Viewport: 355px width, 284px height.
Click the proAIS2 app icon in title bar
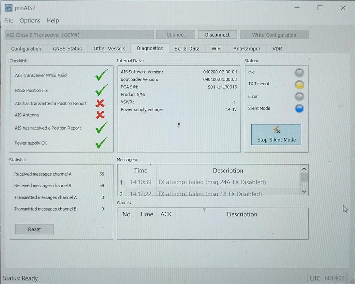pyautogui.click(x=8, y=8)
